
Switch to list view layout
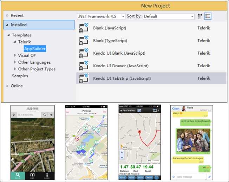(208, 16)
